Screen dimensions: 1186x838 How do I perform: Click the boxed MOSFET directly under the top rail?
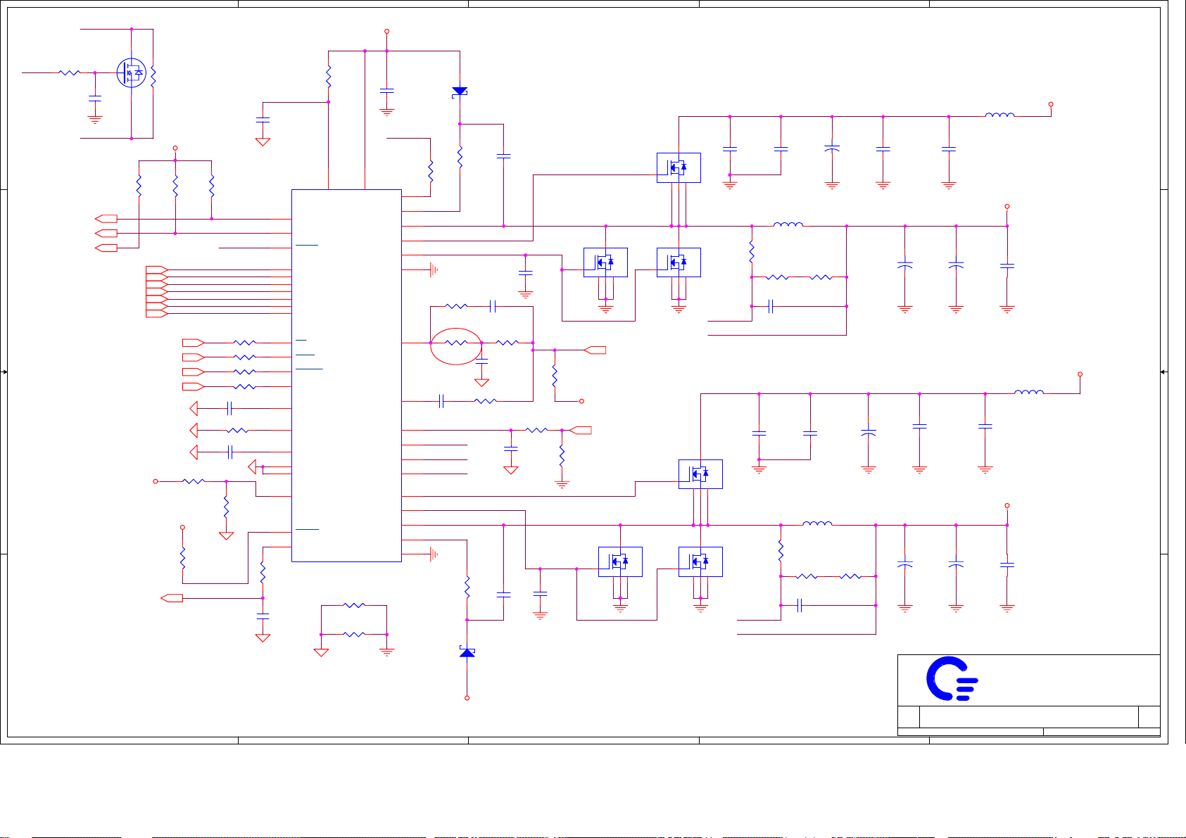[x=679, y=167]
